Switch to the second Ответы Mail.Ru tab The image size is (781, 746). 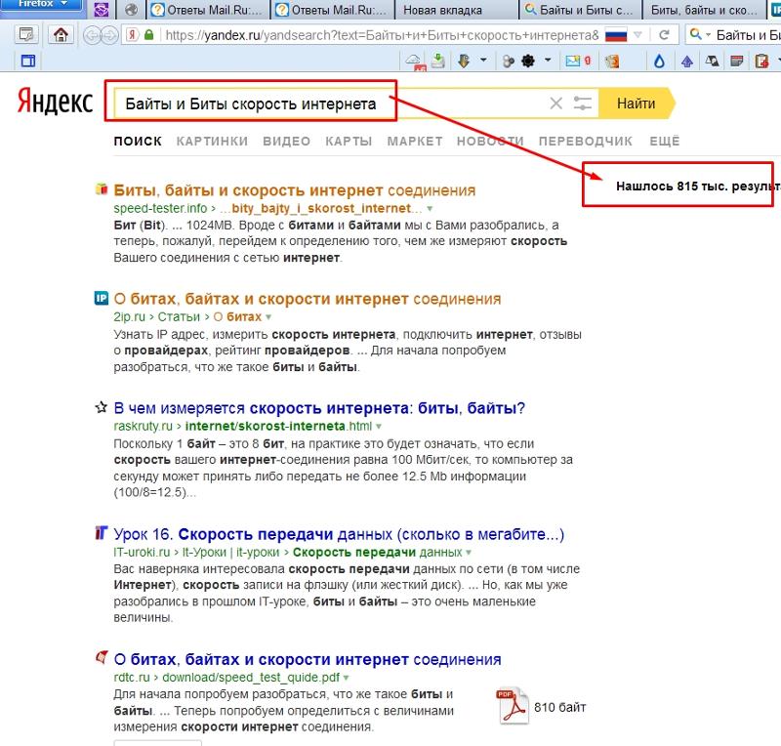coord(332,10)
